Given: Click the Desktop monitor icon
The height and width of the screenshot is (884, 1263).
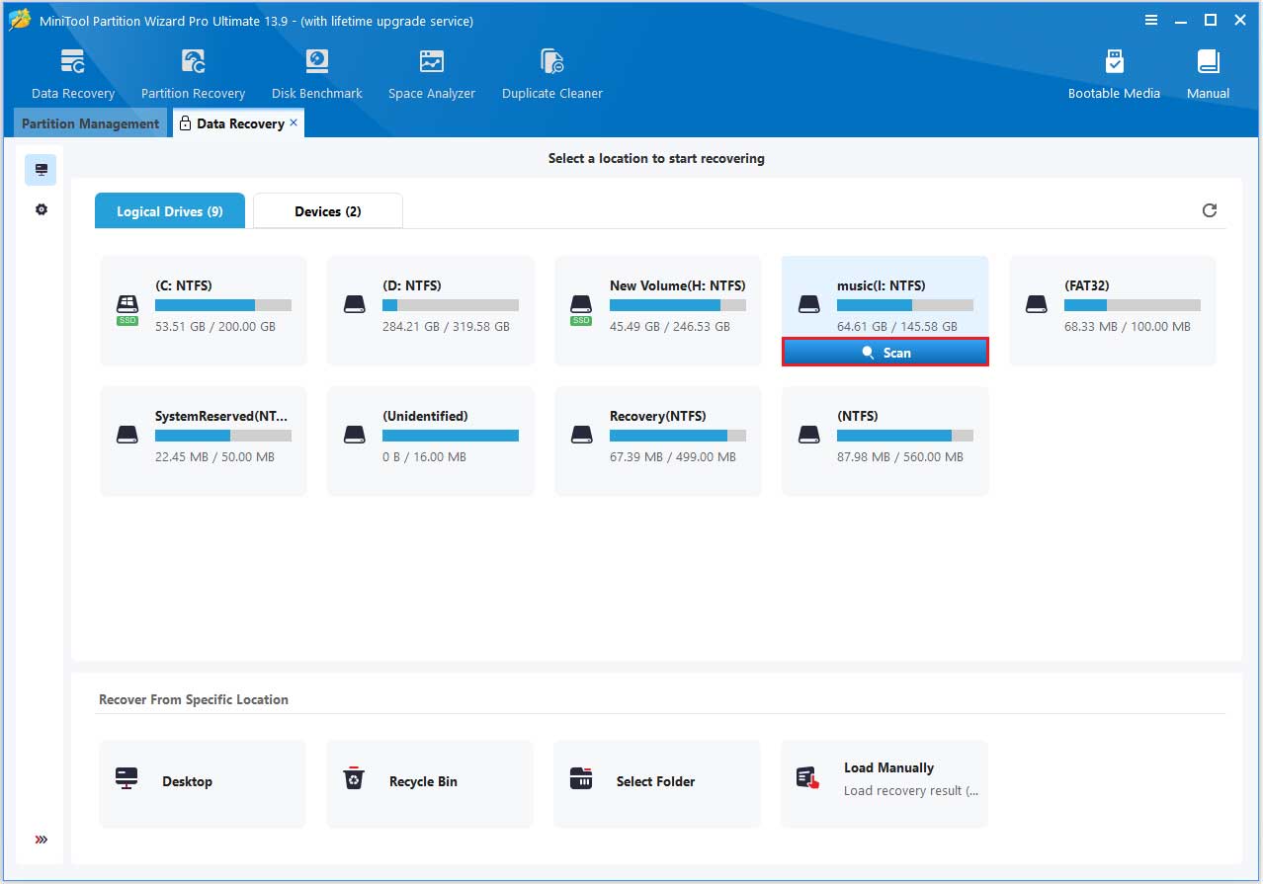Looking at the screenshot, I should (x=126, y=778).
